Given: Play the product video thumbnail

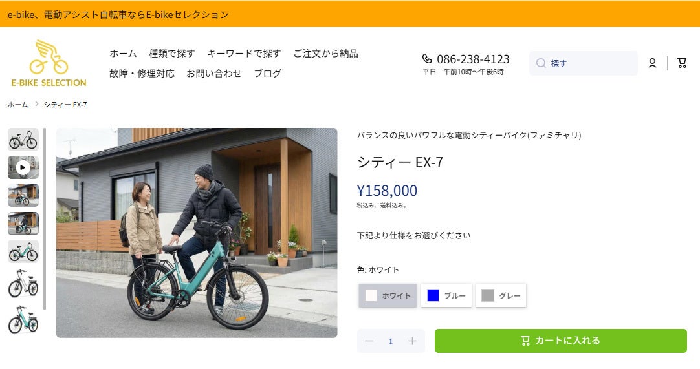Looking at the screenshot, I should click(23, 167).
